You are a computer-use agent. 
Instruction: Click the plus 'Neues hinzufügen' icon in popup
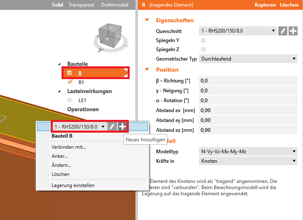tap(122, 126)
